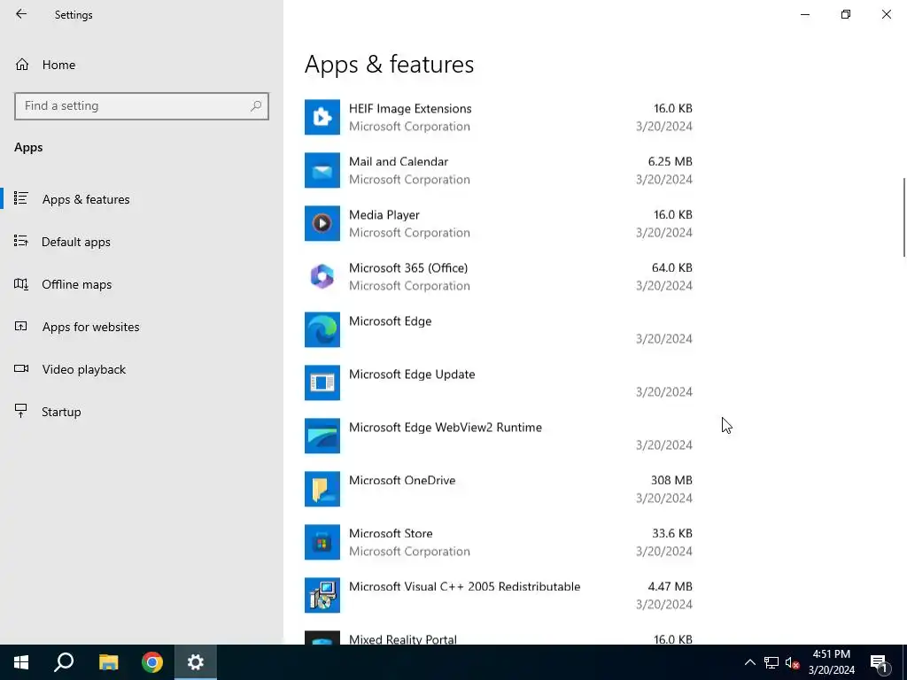907x680 pixels.
Task: Click the Video playback sidebar icon
Action: (21, 369)
